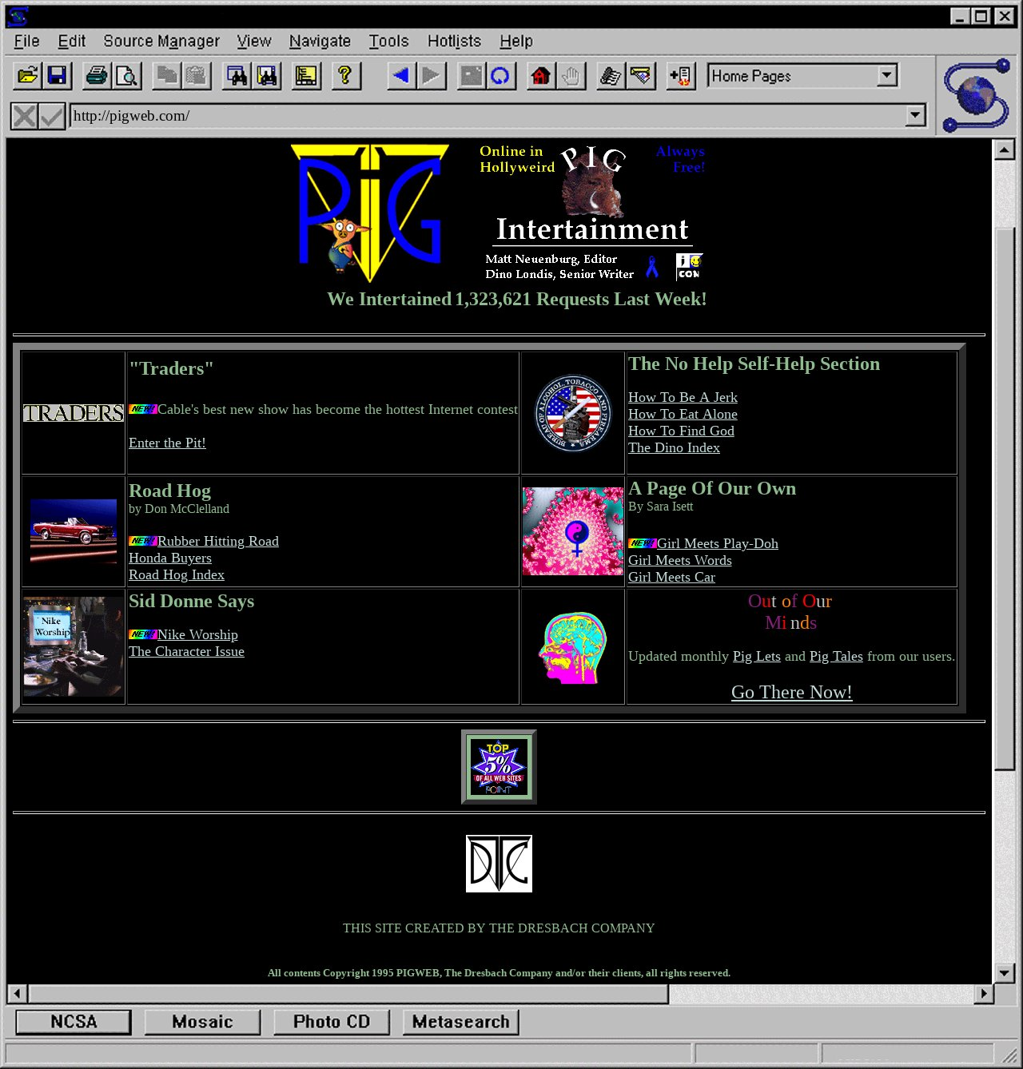This screenshot has height=1069, width=1023.
Task: Expand the Home Pages dropdown list
Action: (886, 76)
